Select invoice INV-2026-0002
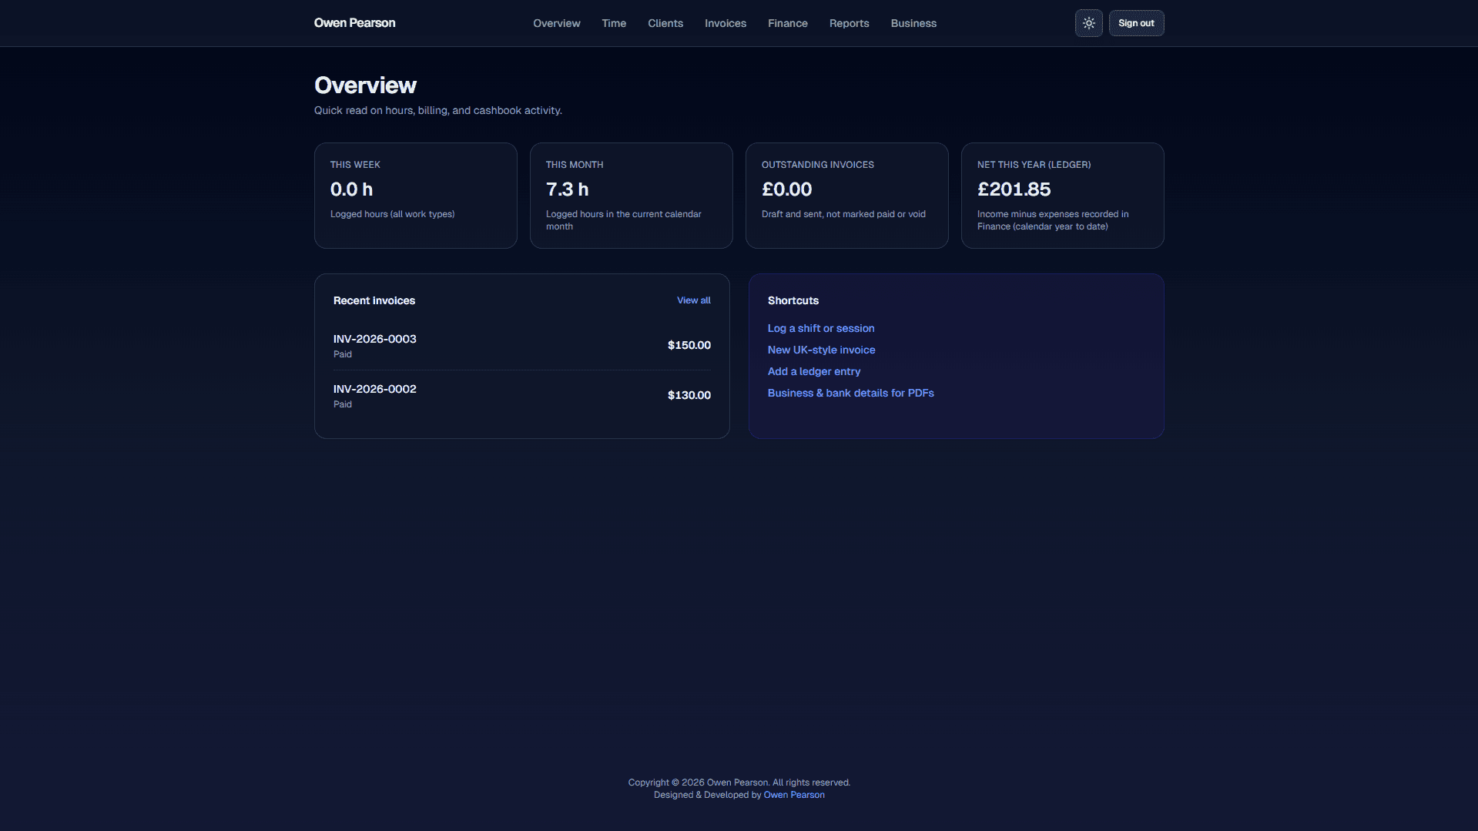Image resolution: width=1478 pixels, height=831 pixels. coord(374,389)
